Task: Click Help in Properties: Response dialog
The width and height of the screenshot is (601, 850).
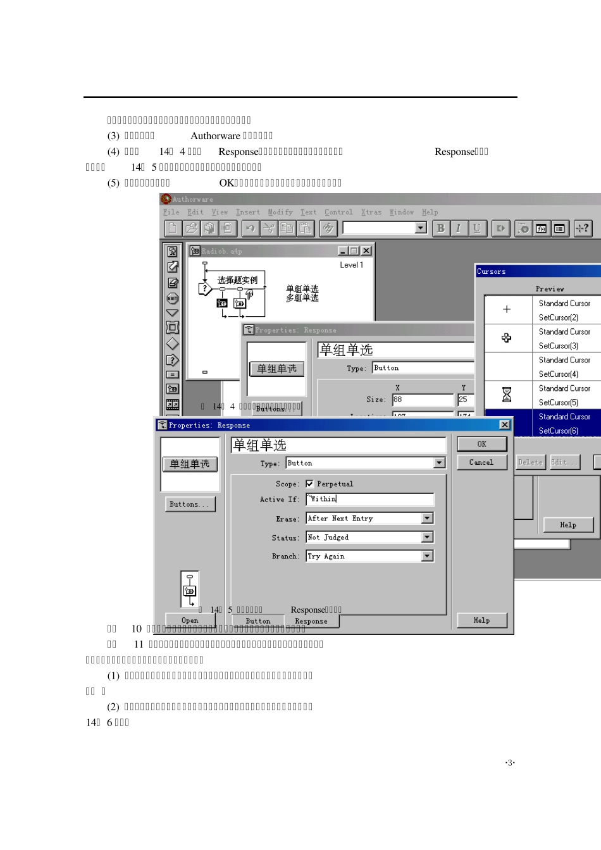Action: point(481,620)
